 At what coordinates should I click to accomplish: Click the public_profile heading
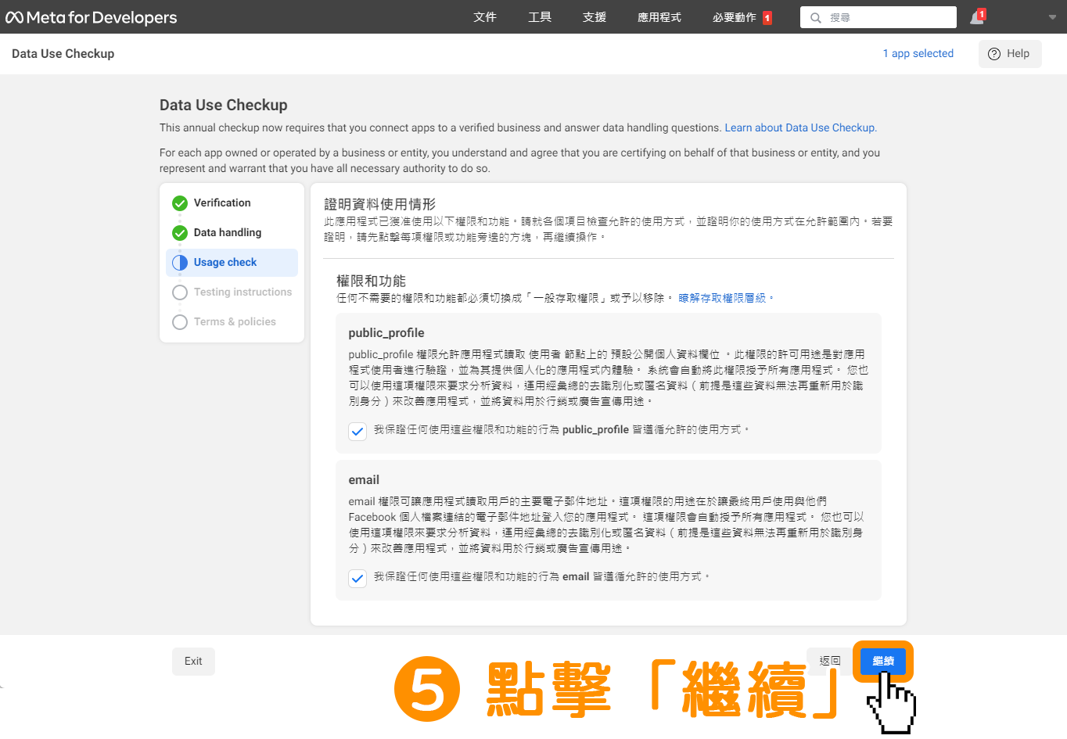(386, 333)
